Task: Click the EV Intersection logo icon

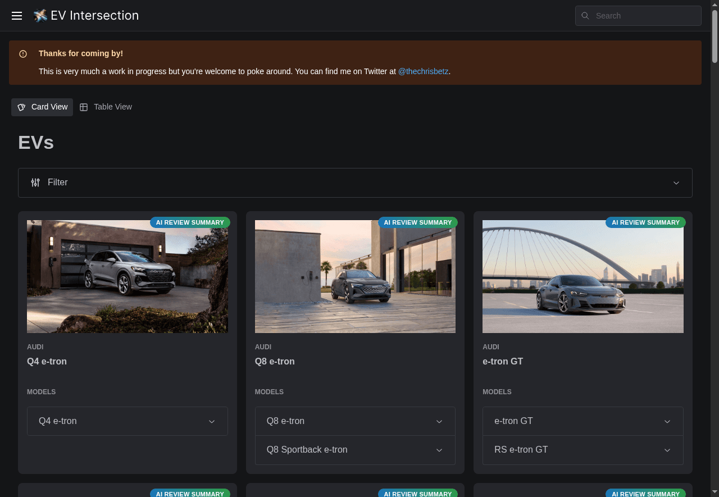Action: pos(40,16)
